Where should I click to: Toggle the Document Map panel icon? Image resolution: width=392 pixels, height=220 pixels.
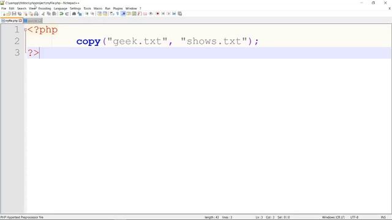pos(134,13)
